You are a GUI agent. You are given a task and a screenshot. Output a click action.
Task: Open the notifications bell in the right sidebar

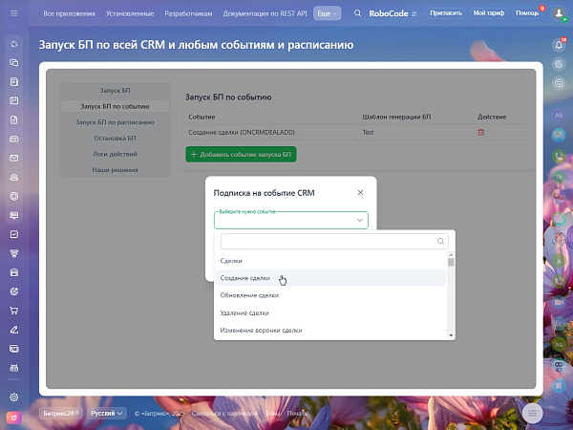(559, 45)
